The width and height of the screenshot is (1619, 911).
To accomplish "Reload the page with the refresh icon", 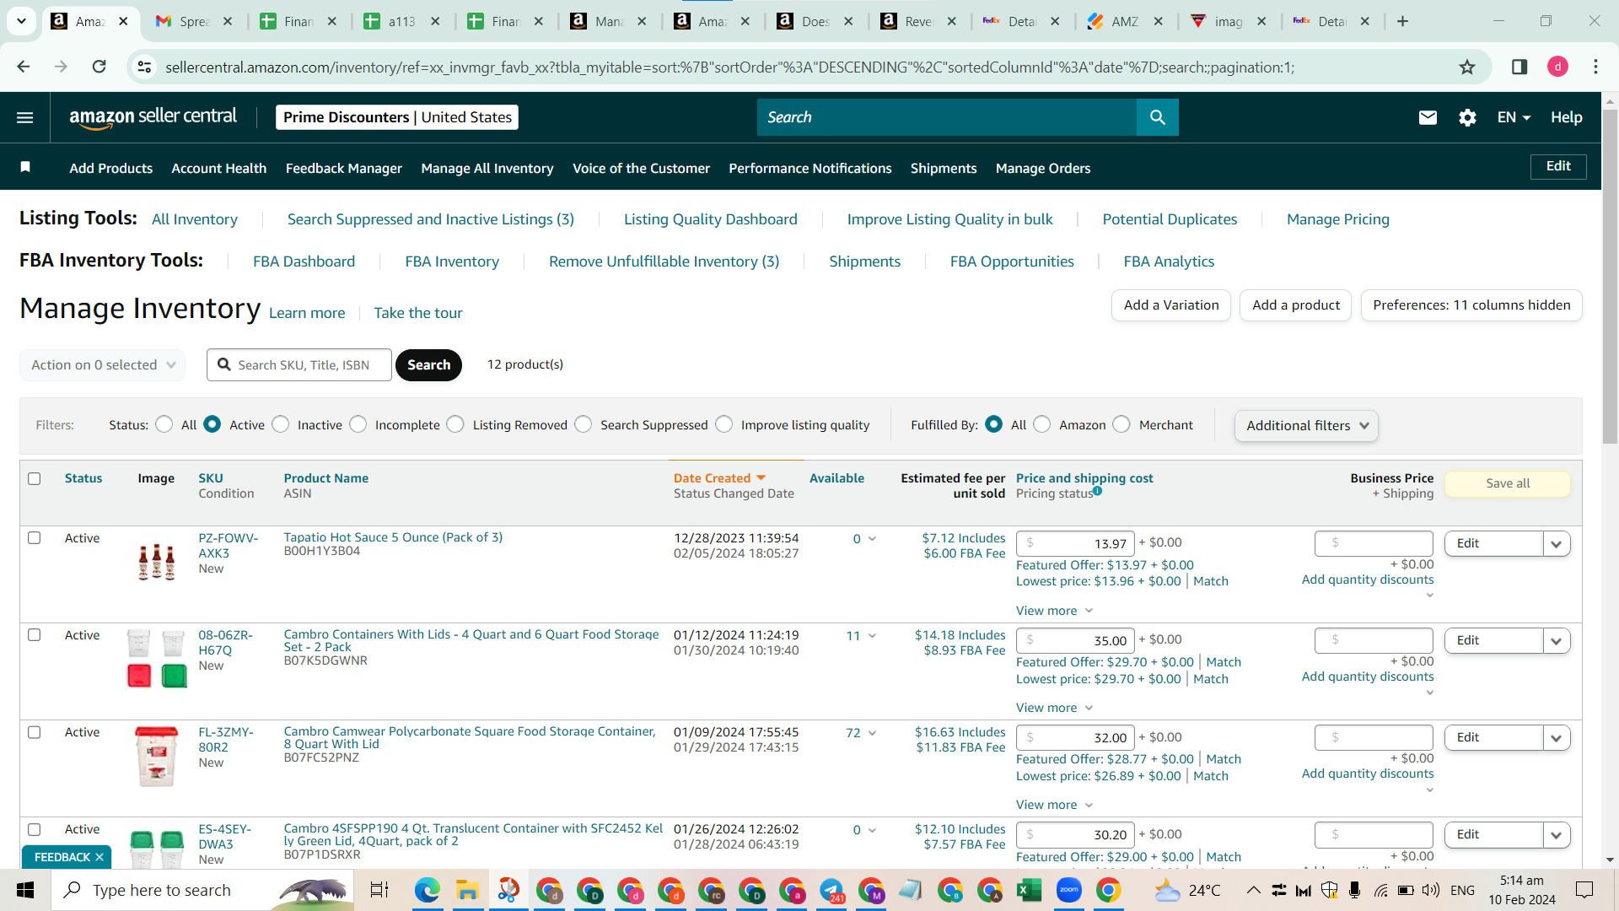I will coord(100,67).
